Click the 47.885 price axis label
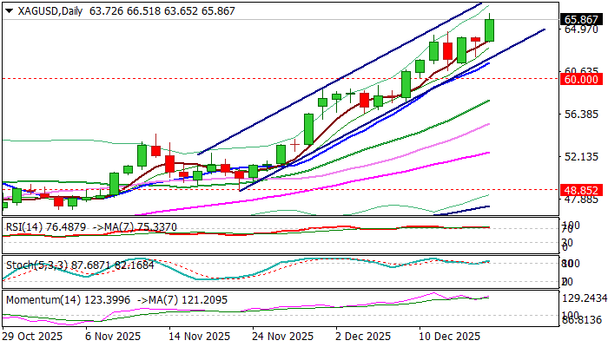This screenshot has height=347, width=608. click(x=579, y=200)
